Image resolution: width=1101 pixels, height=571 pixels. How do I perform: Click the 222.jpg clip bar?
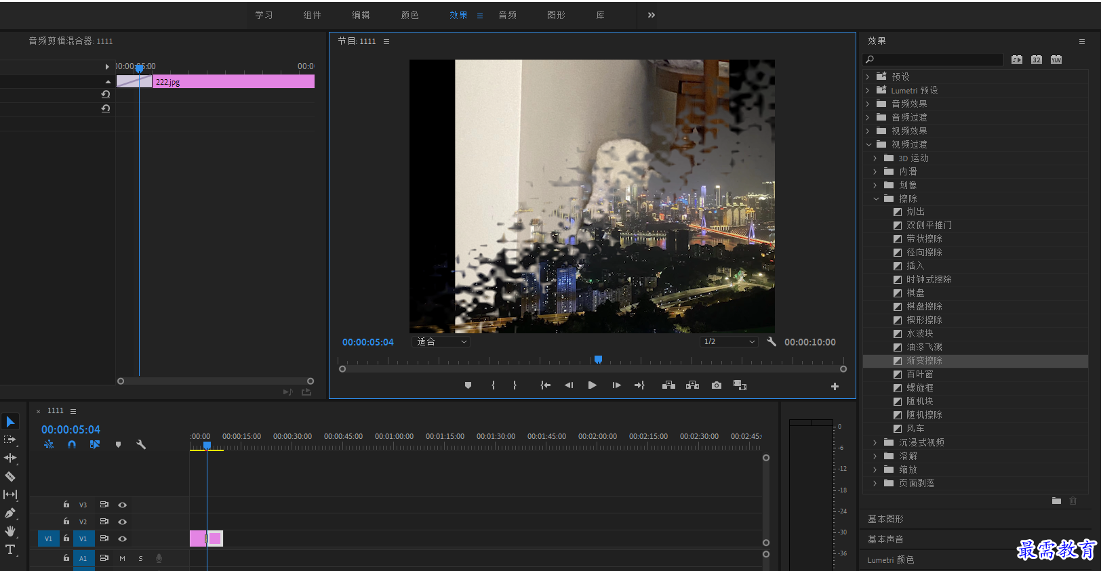(x=233, y=81)
